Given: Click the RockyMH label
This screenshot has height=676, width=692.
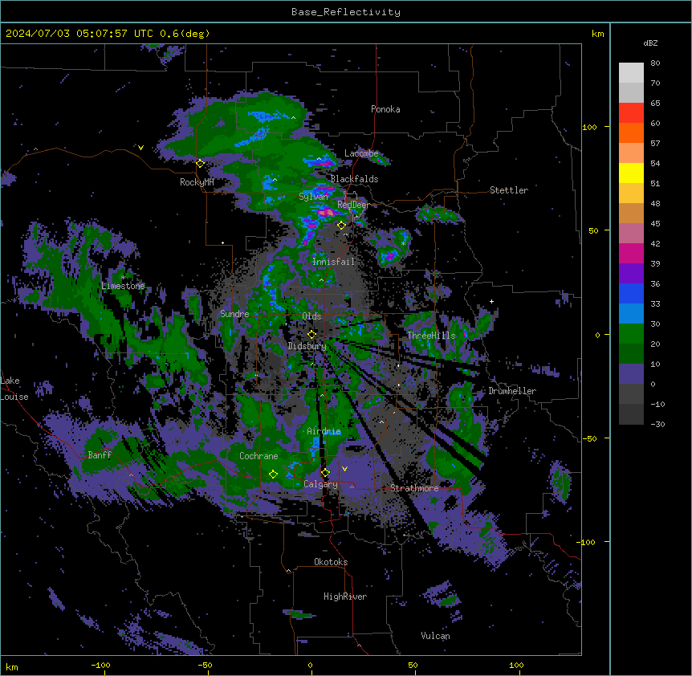Looking at the screenshot, I should [197, 182].
